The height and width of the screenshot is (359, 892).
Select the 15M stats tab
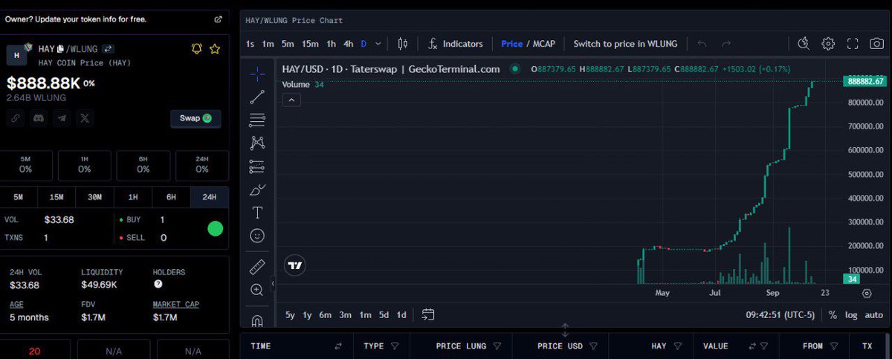[x=56, y=197]
